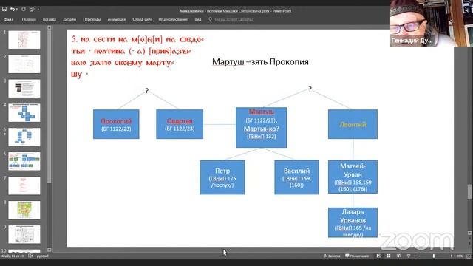Viewport: 473px width, 266px height.
Task: Select slide 1 thumbnail
Action: [24, 39]
